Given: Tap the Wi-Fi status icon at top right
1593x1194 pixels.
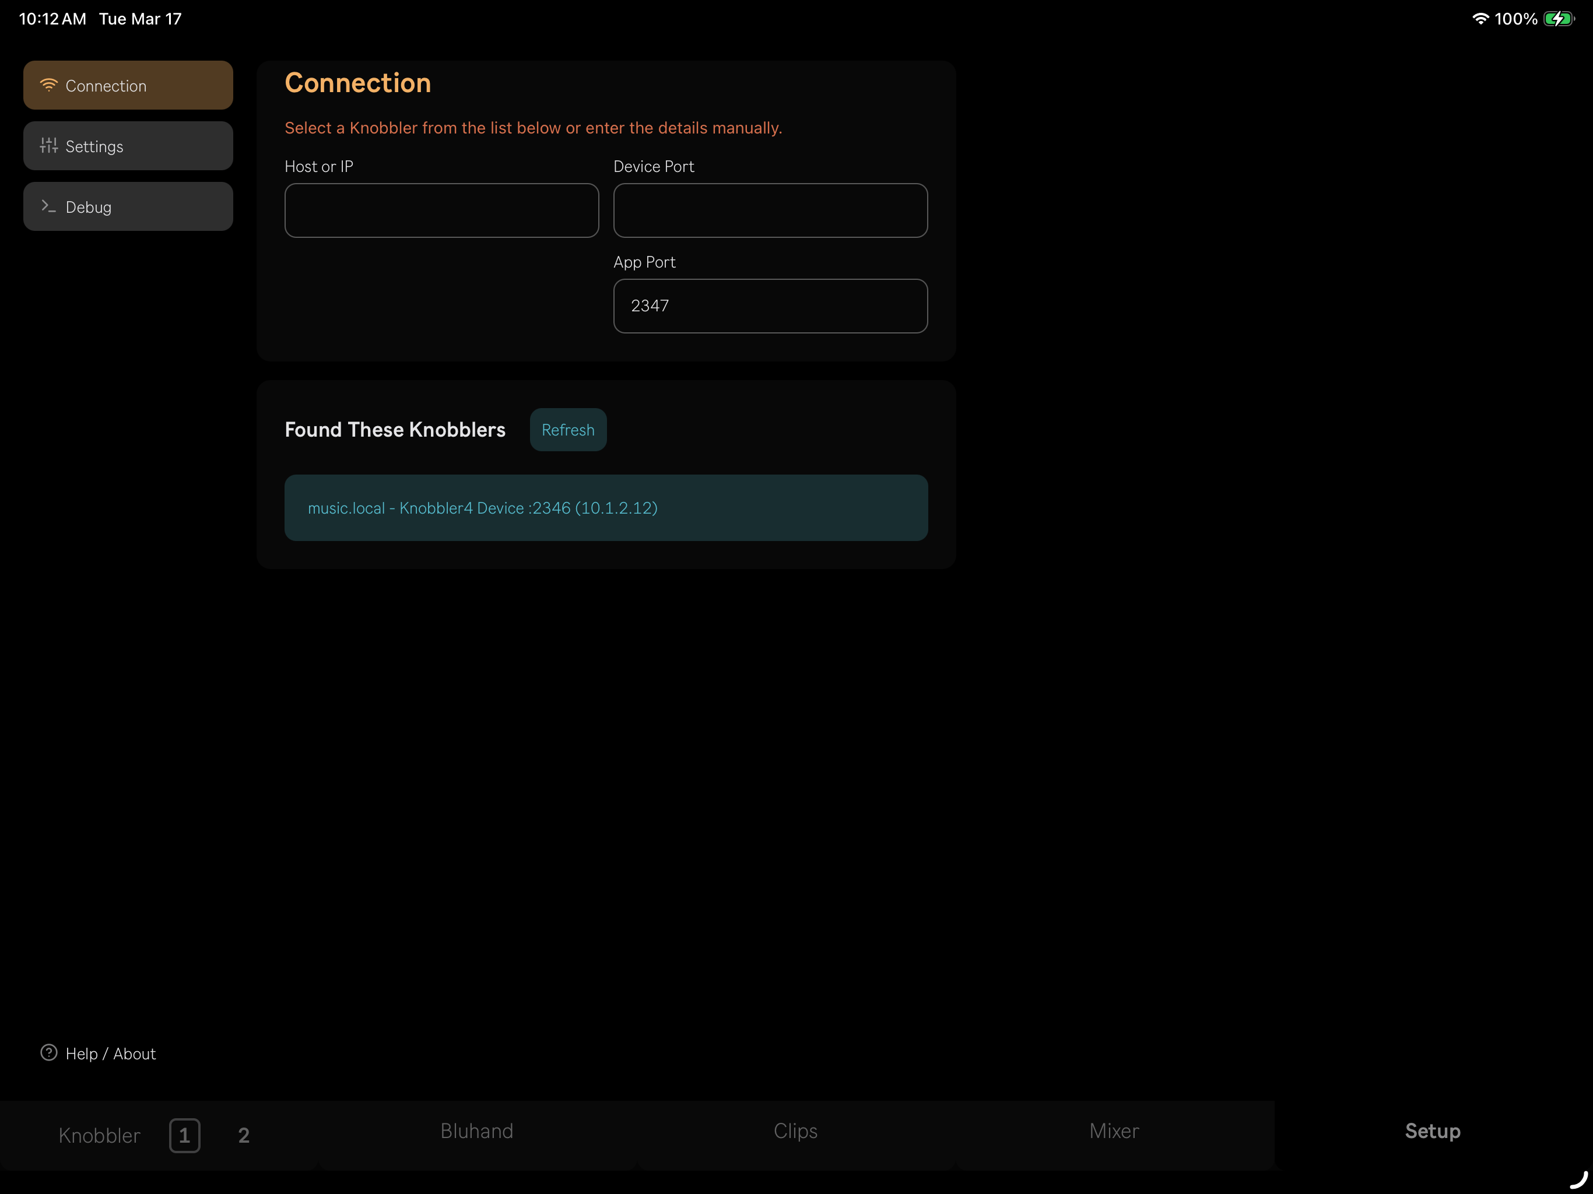Looking at the screenshot, I should coord(1480,19).
